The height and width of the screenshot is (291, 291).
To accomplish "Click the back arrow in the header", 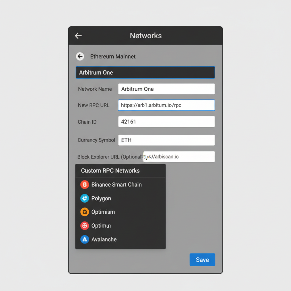I will pos(78,36).
